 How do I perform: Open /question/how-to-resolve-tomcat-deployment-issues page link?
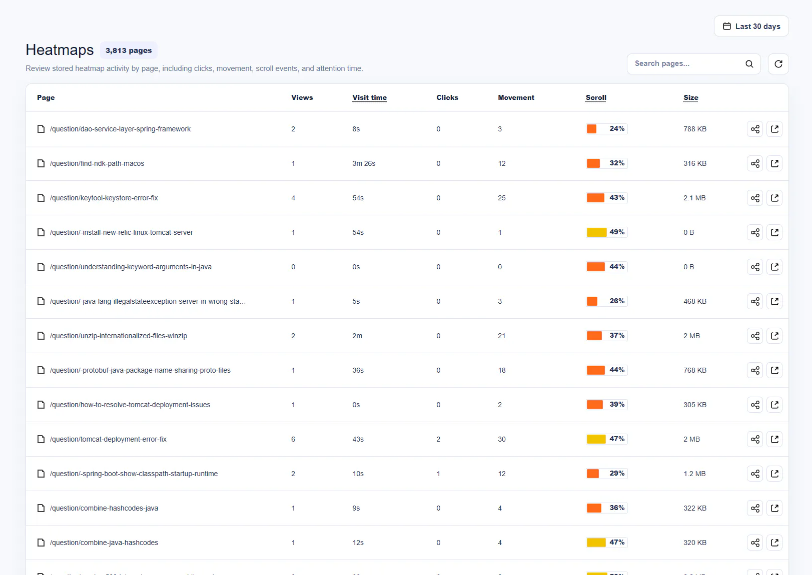pyautogui.click(x=130, y=405)
